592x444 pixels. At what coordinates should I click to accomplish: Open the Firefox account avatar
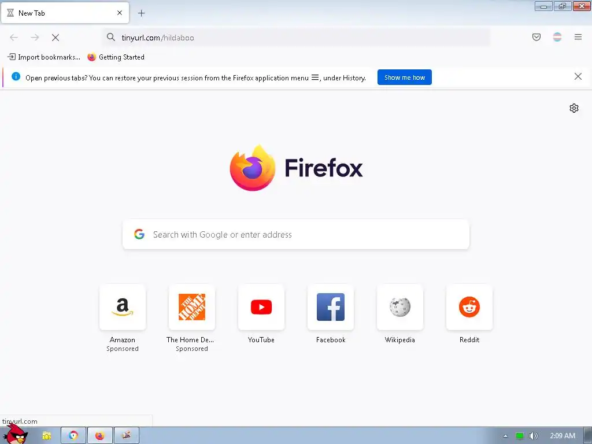tap(557, 37)
